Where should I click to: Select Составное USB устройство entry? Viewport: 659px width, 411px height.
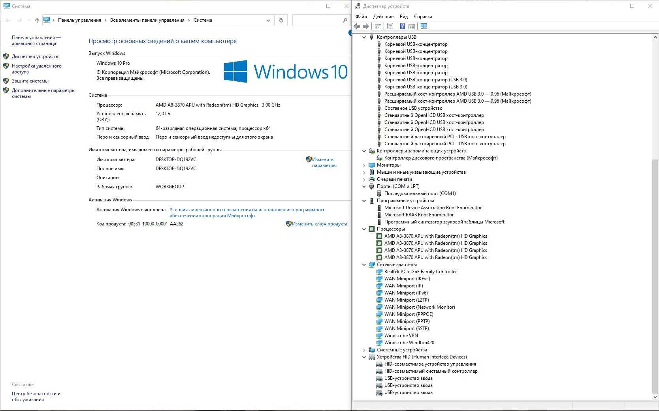413,108
